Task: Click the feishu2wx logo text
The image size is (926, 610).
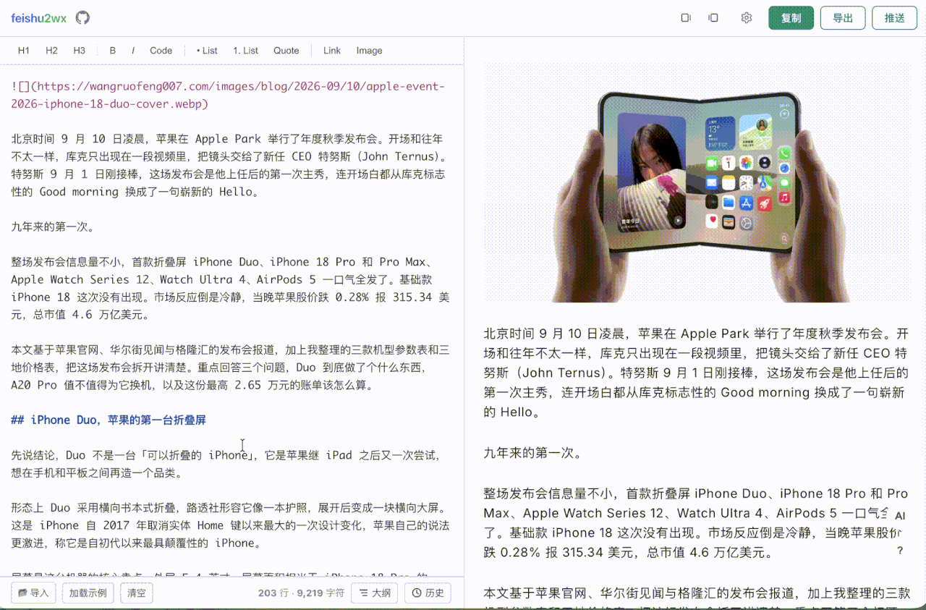Action: point(38,18)
